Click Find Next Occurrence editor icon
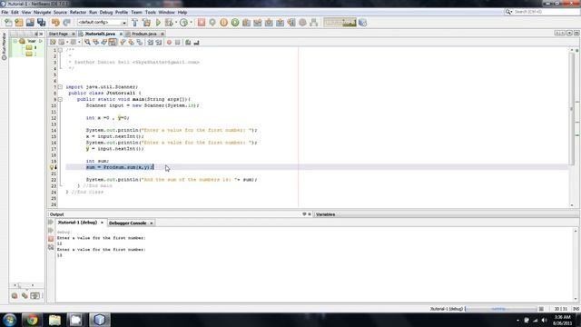This screenshot has height=327, width=581. (104, 43)
